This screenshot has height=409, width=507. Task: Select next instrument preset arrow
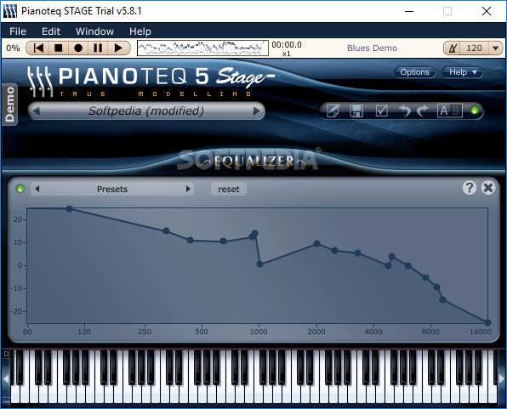pos(257,111)
